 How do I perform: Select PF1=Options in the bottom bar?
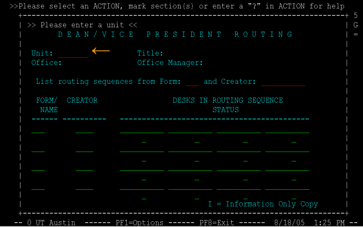point(140,223)
